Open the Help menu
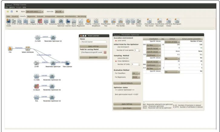 tap(24, 7)
